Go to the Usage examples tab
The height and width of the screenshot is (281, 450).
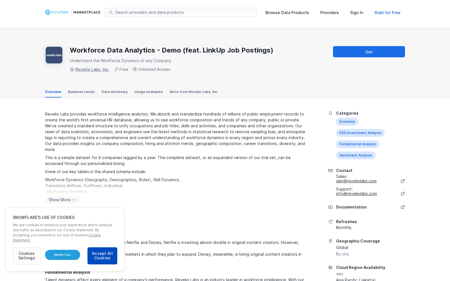148,92
